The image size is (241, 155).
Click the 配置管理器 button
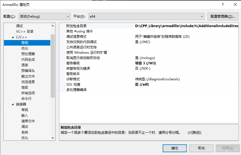tap(223, 17)
